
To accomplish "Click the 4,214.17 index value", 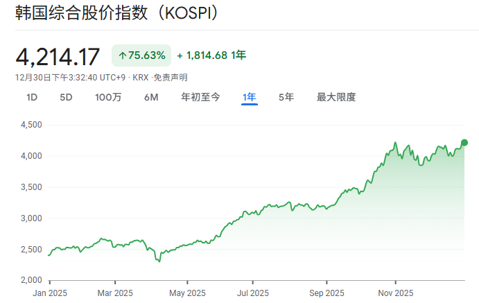I will coord(58,57).
